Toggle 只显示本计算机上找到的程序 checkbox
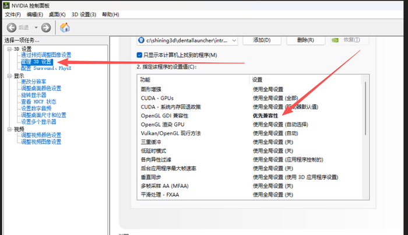 coord(139,55)
